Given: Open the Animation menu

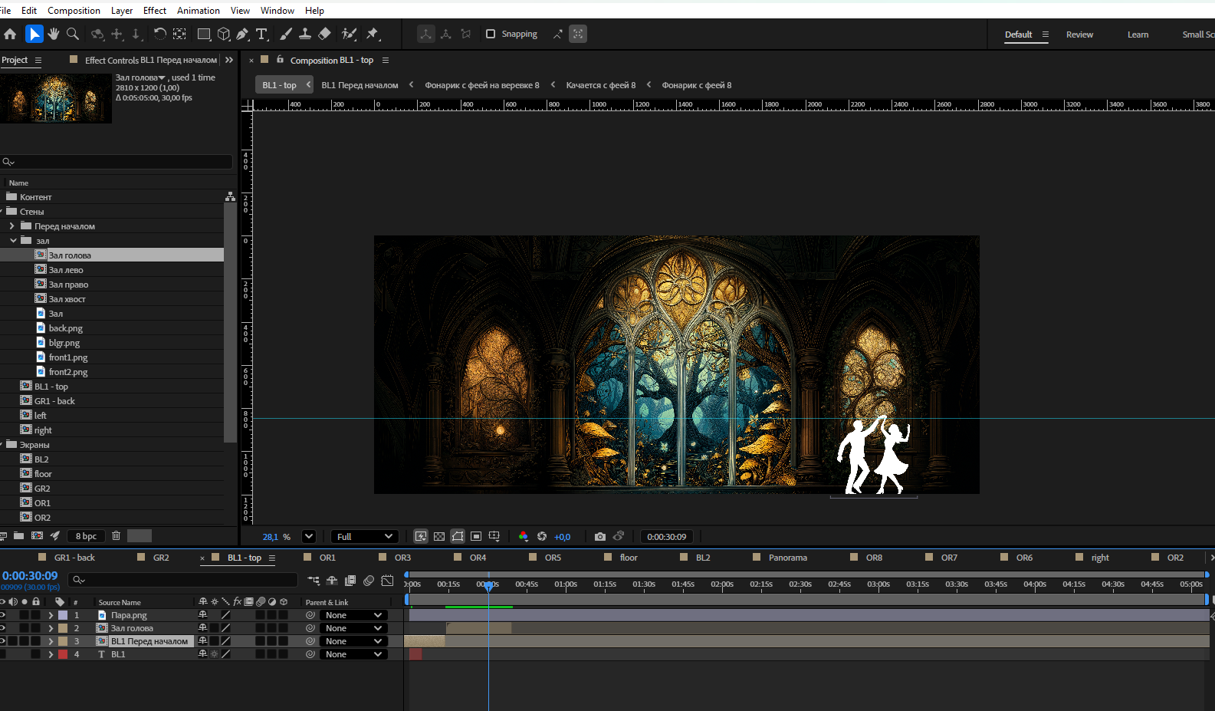Looking at the screenshot, I should tap(198, 11).
